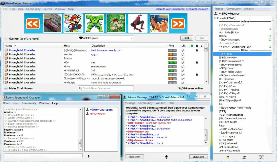Open the File menu
The image size is (277, 162).
point(5,9)
